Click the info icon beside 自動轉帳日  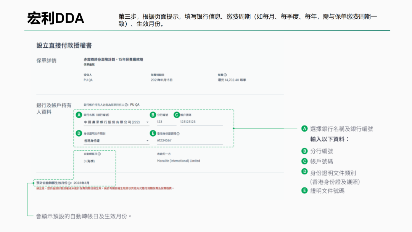point(99,154)
